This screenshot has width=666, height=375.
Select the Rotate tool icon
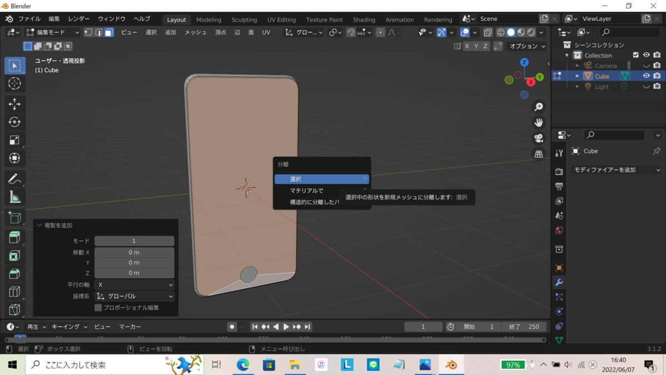tap(15, 122)
